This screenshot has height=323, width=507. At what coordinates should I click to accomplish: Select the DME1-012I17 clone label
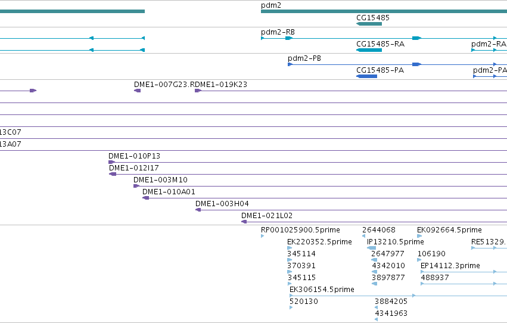(x=134, y=168)
